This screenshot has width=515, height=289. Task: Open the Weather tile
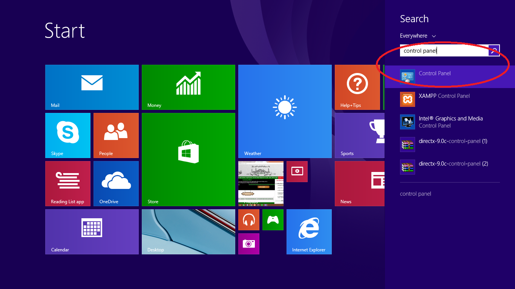click(285, 111)
